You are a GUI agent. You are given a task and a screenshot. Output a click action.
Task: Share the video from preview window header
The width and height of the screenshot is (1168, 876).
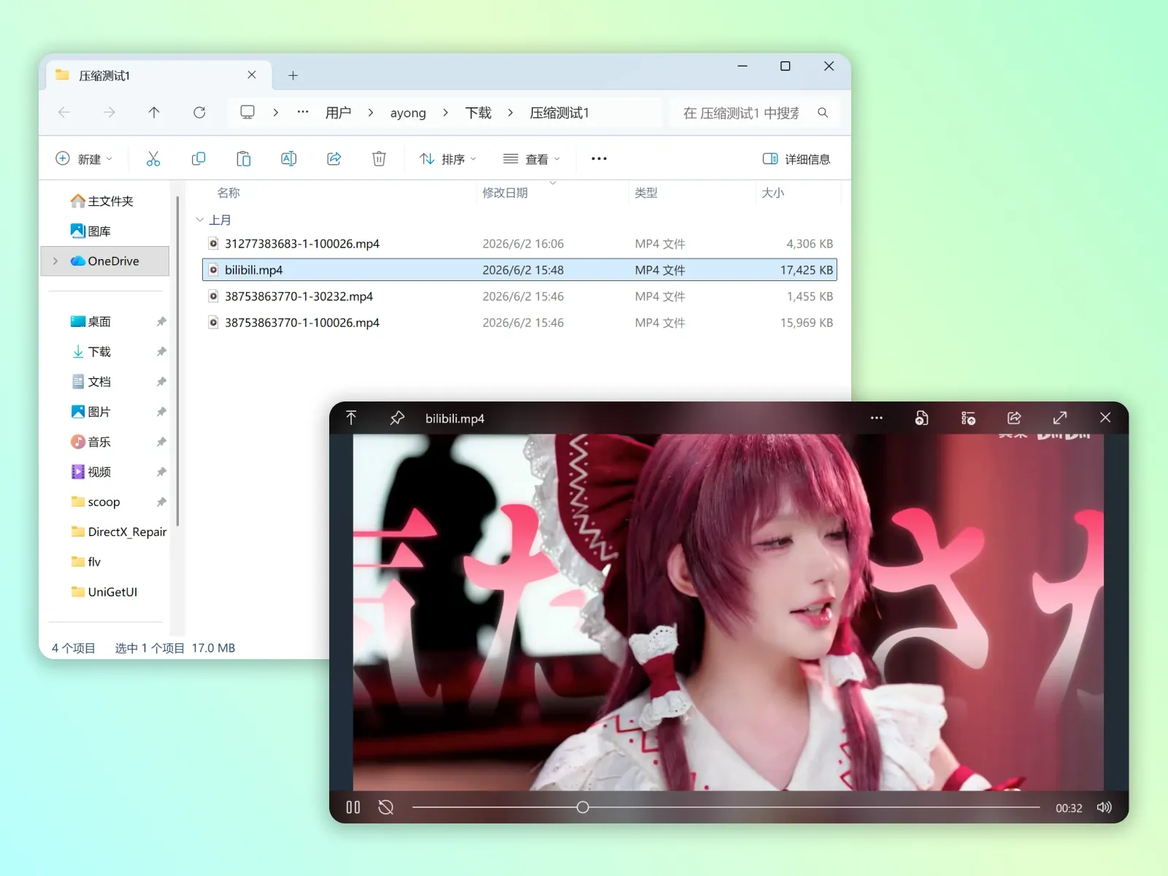tap(1014, 418)
